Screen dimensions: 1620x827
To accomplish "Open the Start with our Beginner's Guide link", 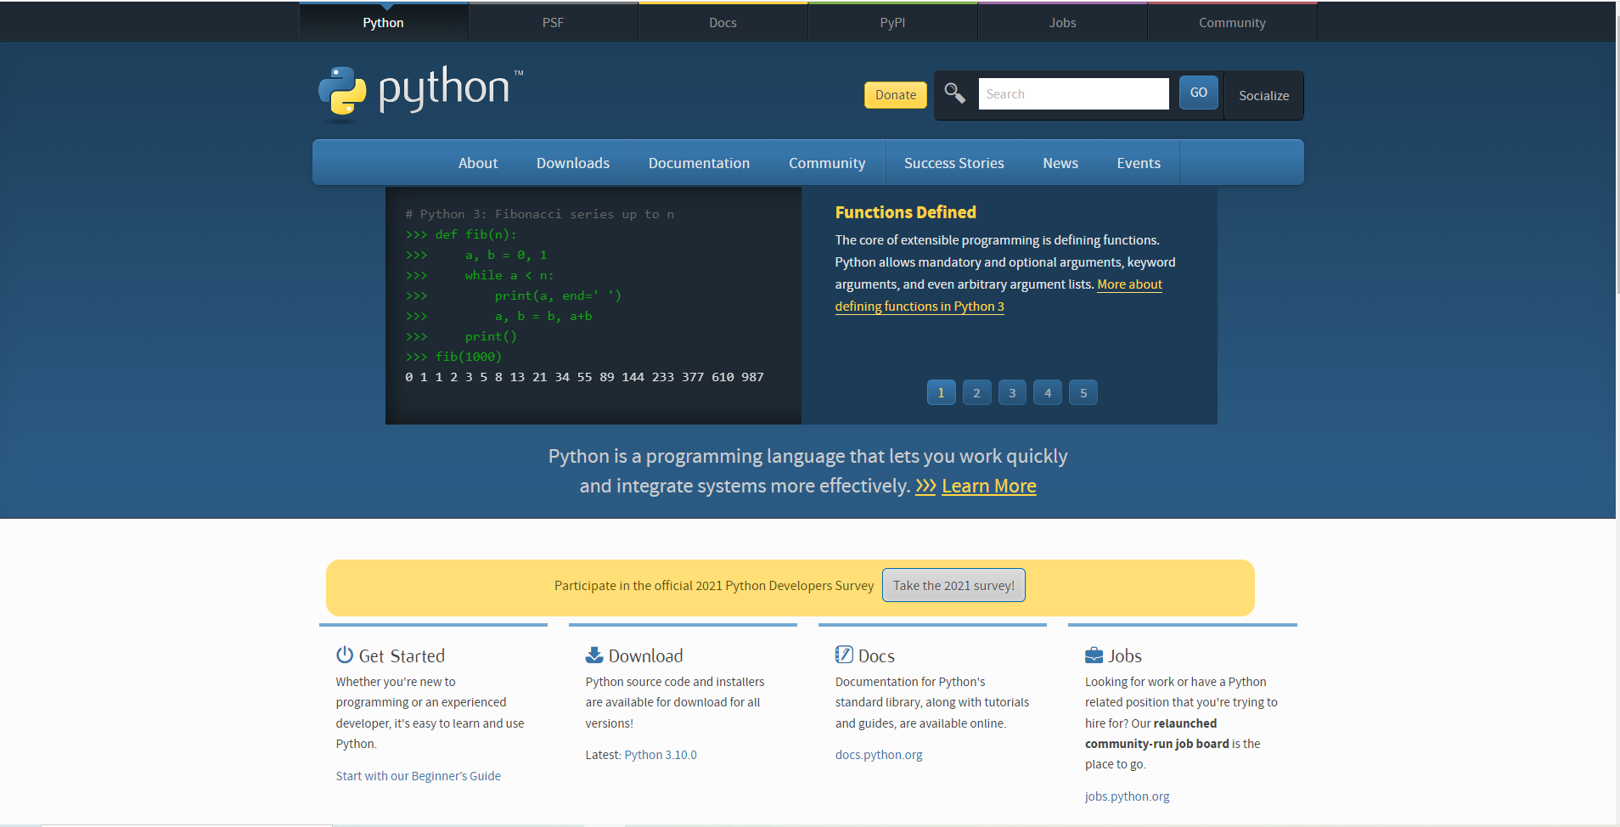I will pos(419,776).
